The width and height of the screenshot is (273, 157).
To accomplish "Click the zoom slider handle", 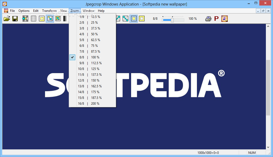I will pos(172,20).
